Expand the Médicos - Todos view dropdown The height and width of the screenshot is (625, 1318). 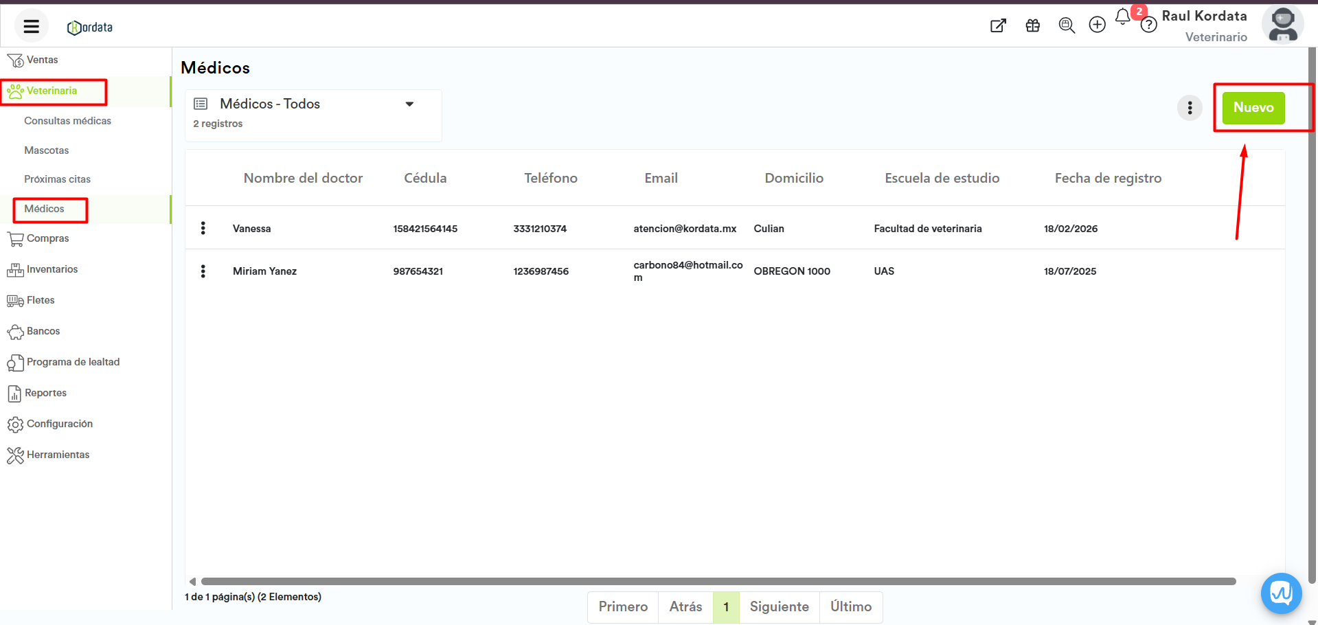[409, 104]
